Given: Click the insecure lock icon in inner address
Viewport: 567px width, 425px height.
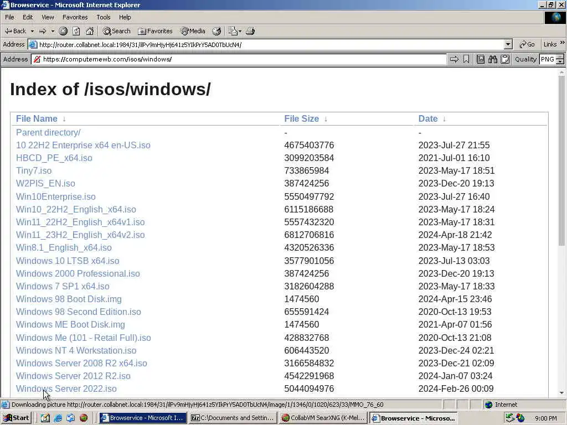Looking at the screenshot, I should click(x=37, y=59).
